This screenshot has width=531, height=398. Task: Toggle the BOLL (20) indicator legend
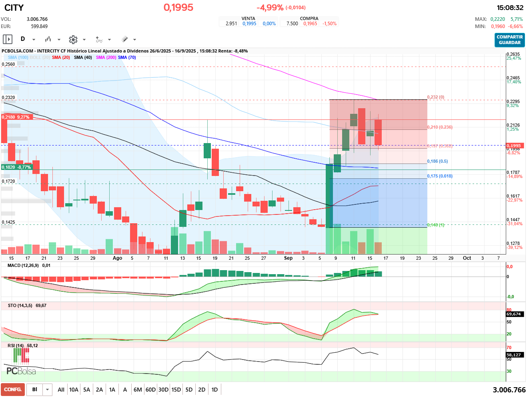coord(40,57)
